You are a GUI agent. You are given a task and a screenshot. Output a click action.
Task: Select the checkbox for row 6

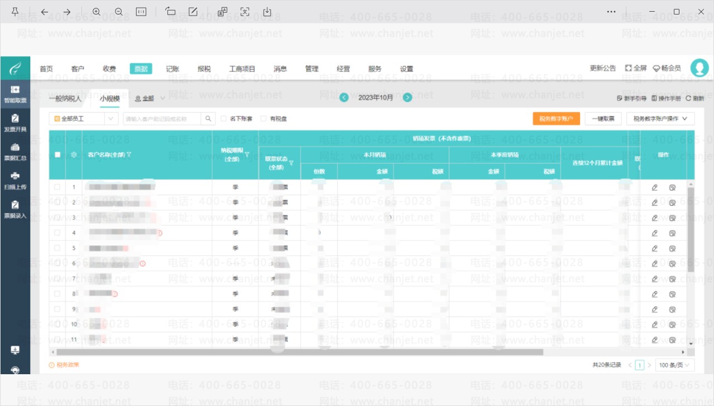pos(57,263)
